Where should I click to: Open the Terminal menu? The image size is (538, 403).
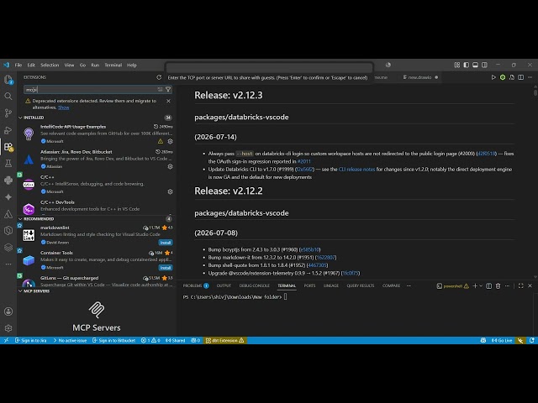pos(113,65)
